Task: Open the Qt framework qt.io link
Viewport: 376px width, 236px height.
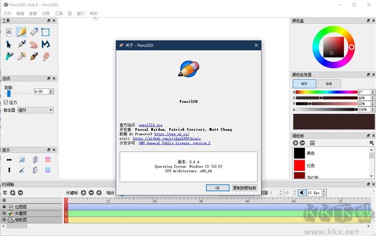Action: [172, 134]
